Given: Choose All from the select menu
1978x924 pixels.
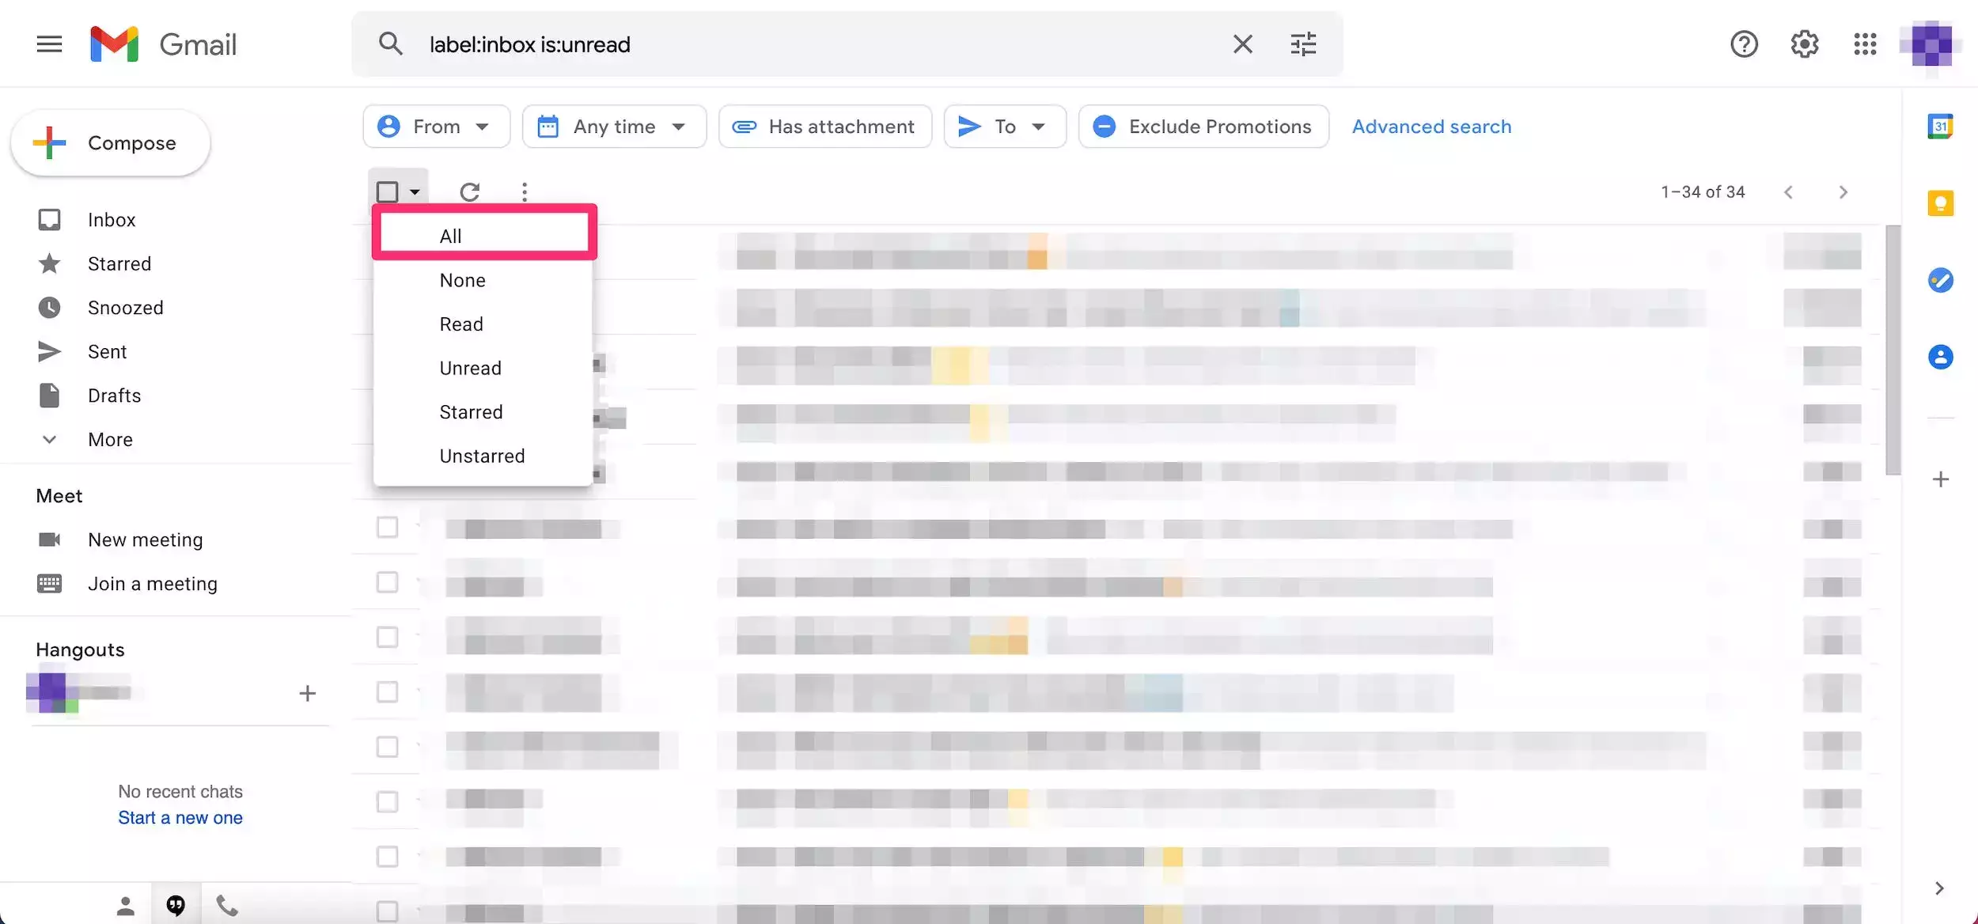Looking at the screenshot, I should [484, 236].
